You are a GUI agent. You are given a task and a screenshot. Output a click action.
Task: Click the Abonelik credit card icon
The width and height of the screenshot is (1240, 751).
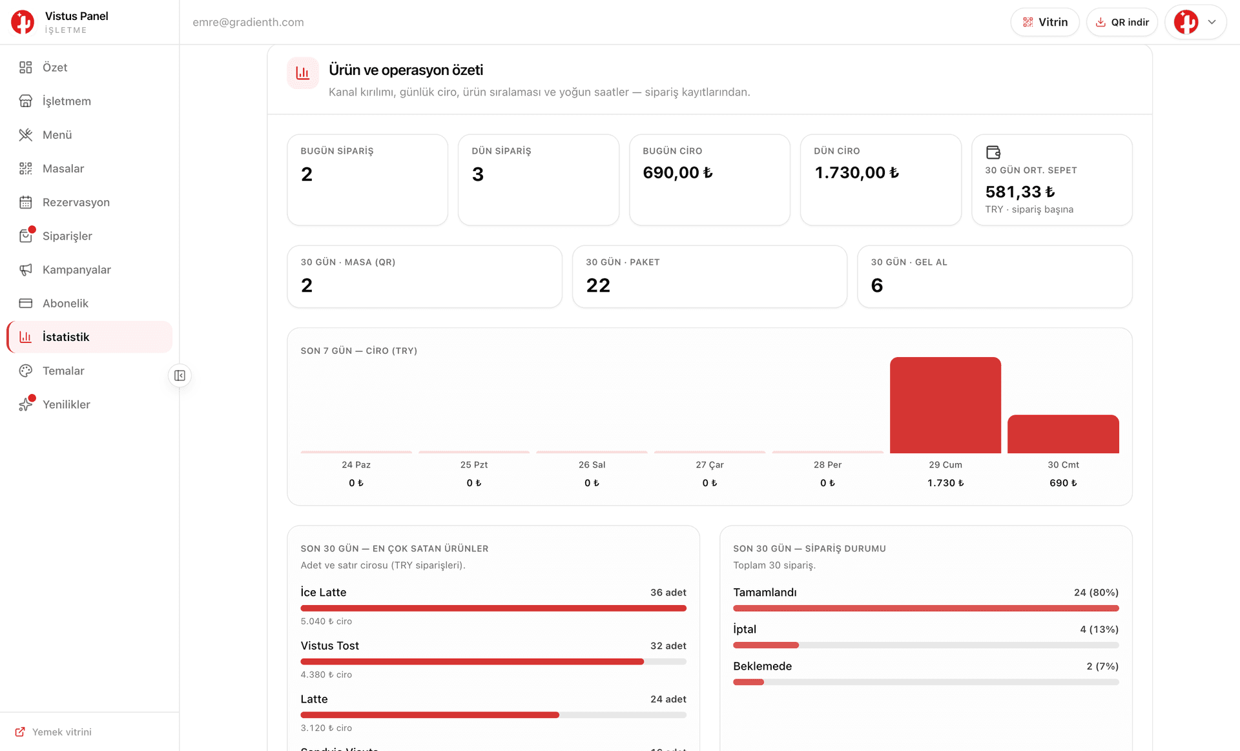[x=26, y=303]
